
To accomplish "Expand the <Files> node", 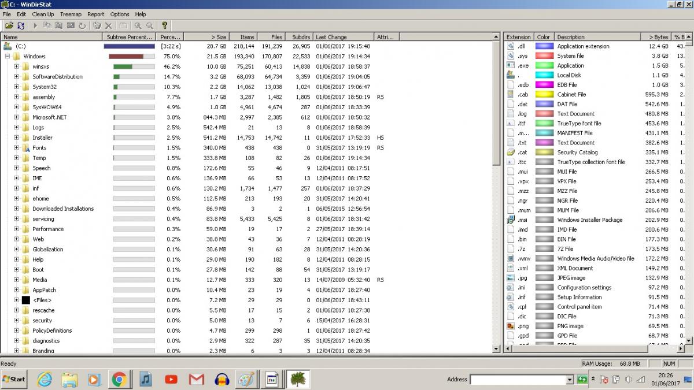I will (x=17, y=300).
